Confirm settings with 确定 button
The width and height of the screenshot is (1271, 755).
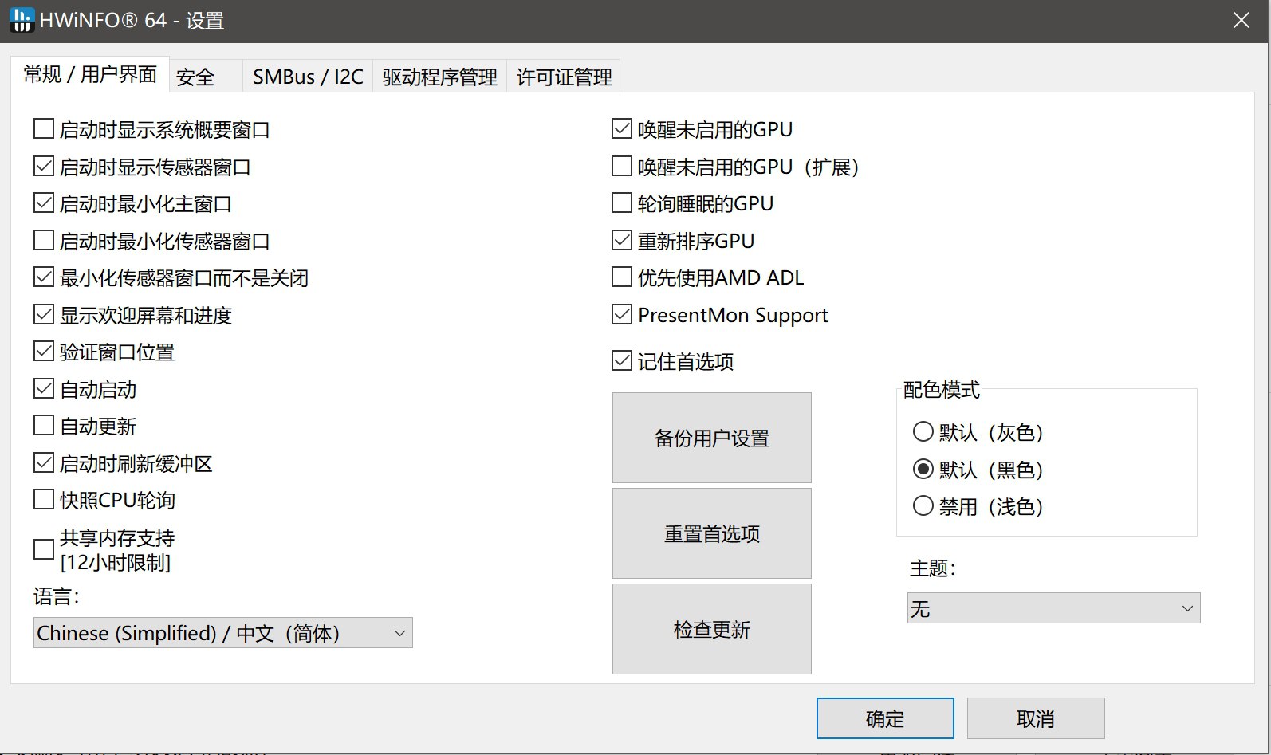pos(885,718)
